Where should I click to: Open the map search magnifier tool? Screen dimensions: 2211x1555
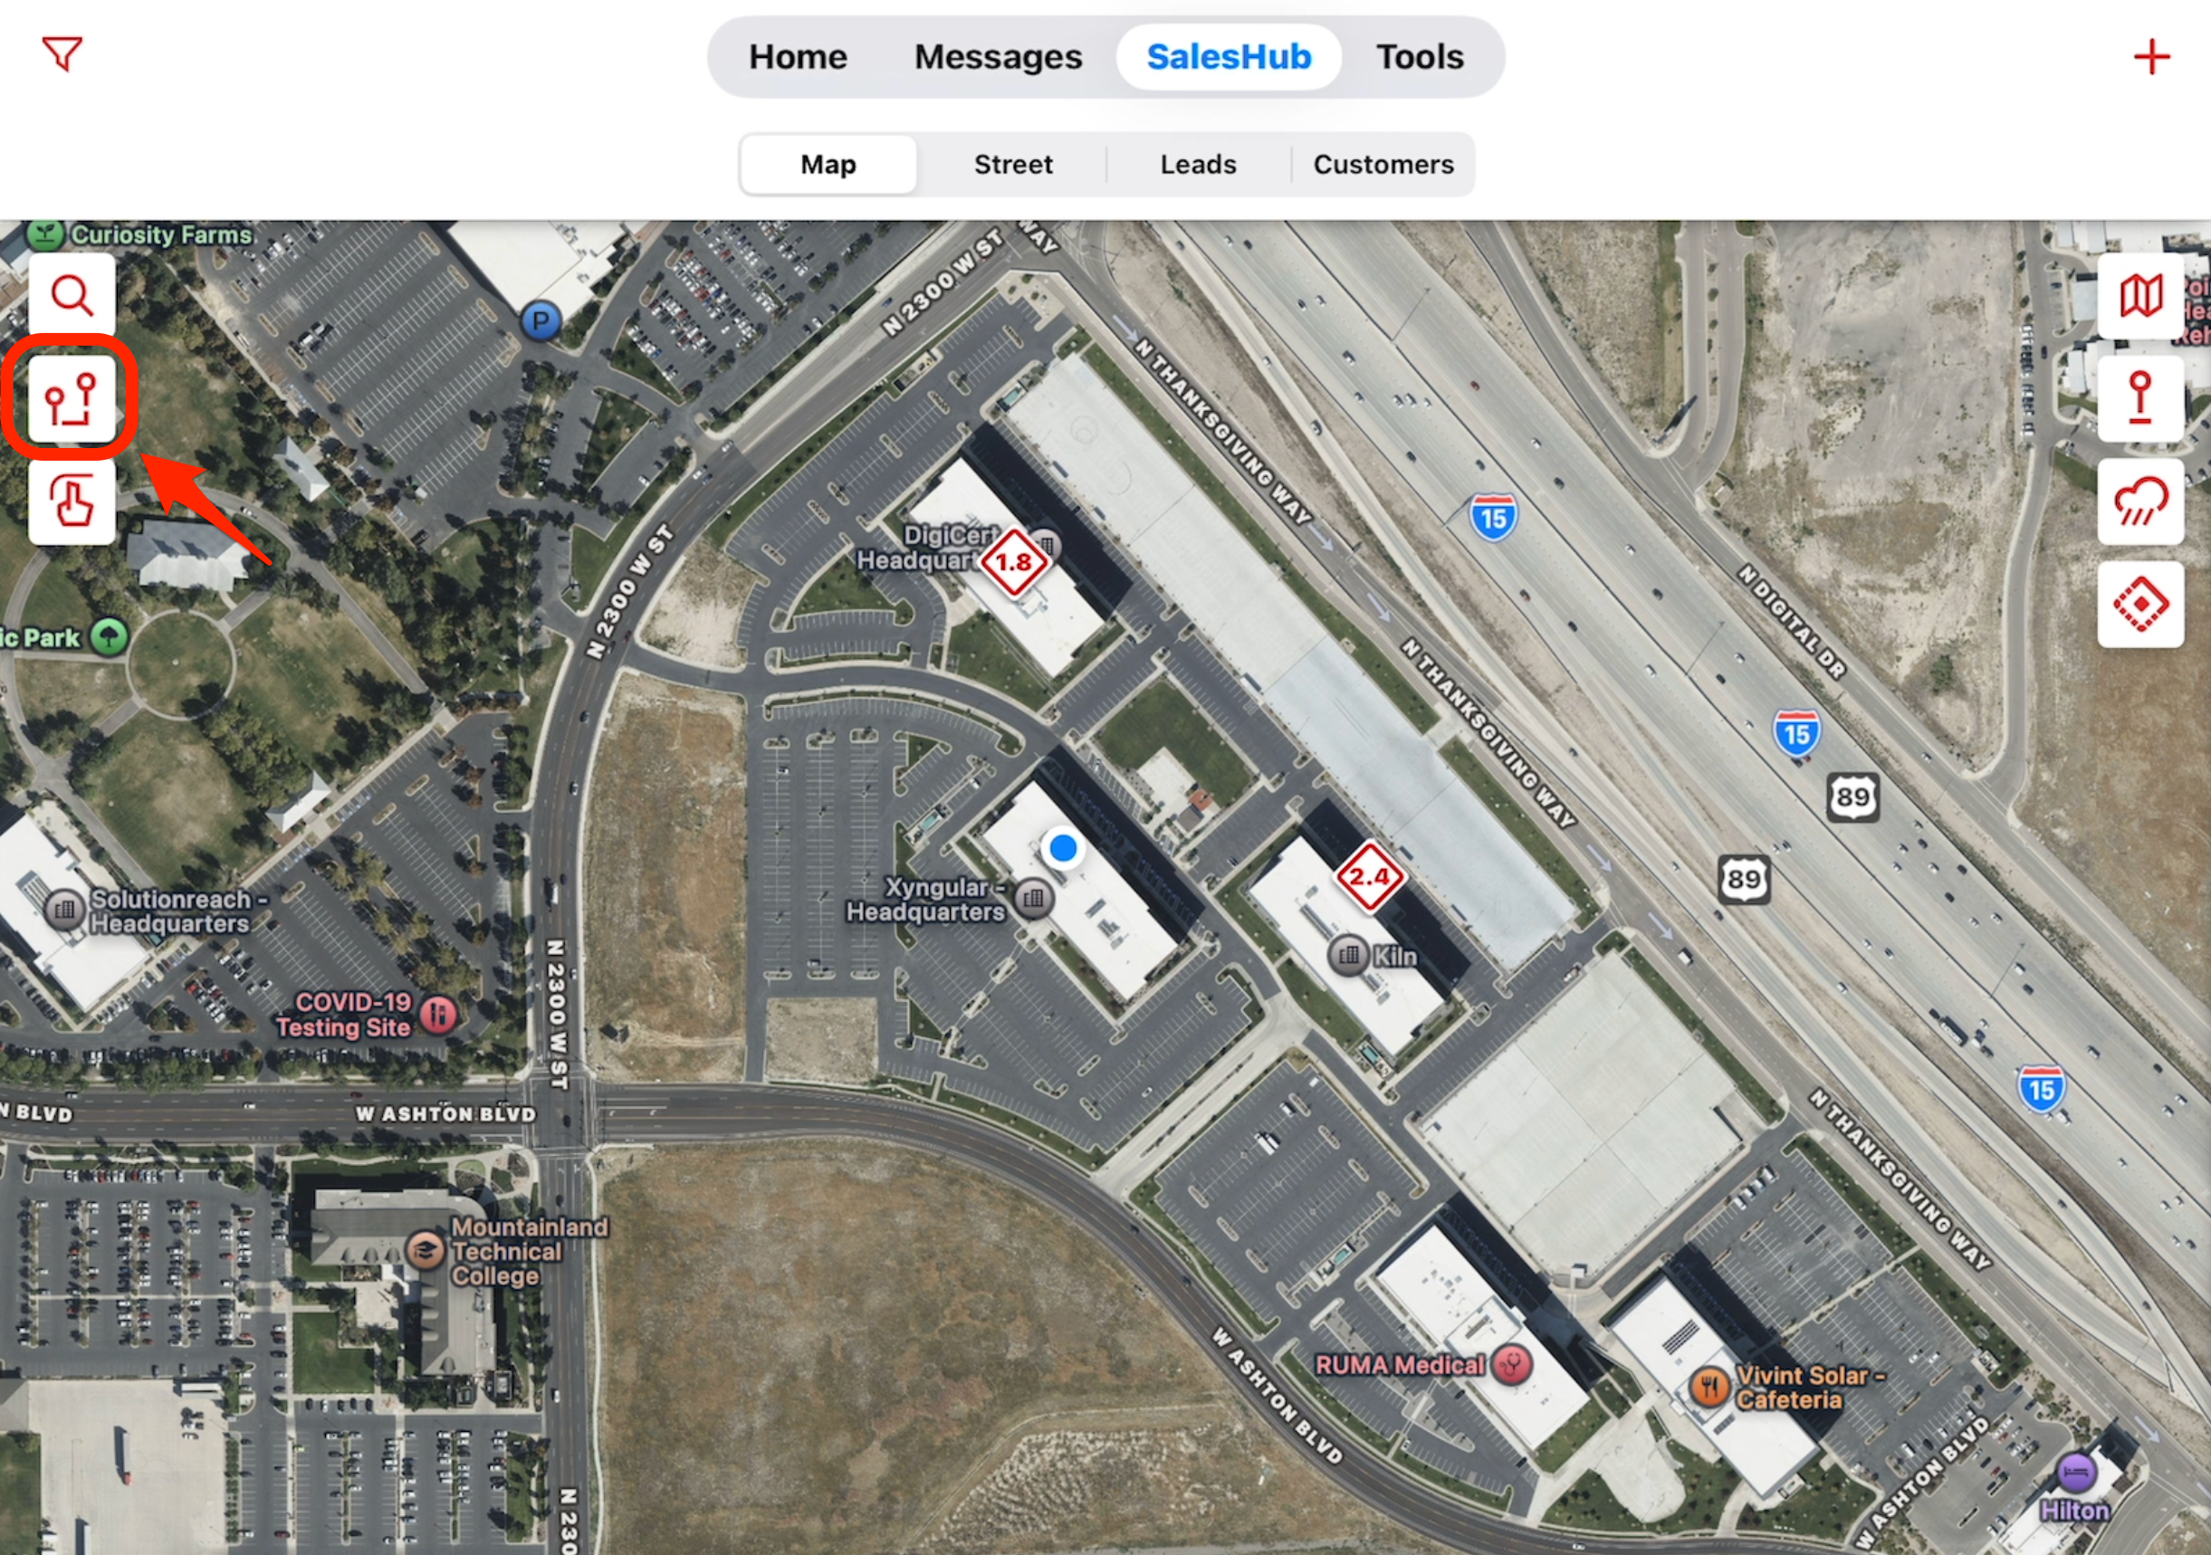tap(72, 295)
